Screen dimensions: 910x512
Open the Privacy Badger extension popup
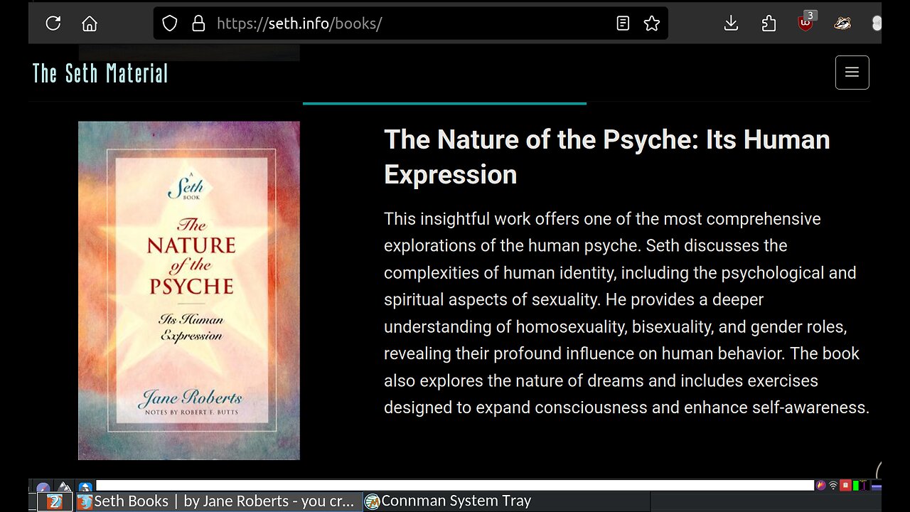click(x=842, y=23)
